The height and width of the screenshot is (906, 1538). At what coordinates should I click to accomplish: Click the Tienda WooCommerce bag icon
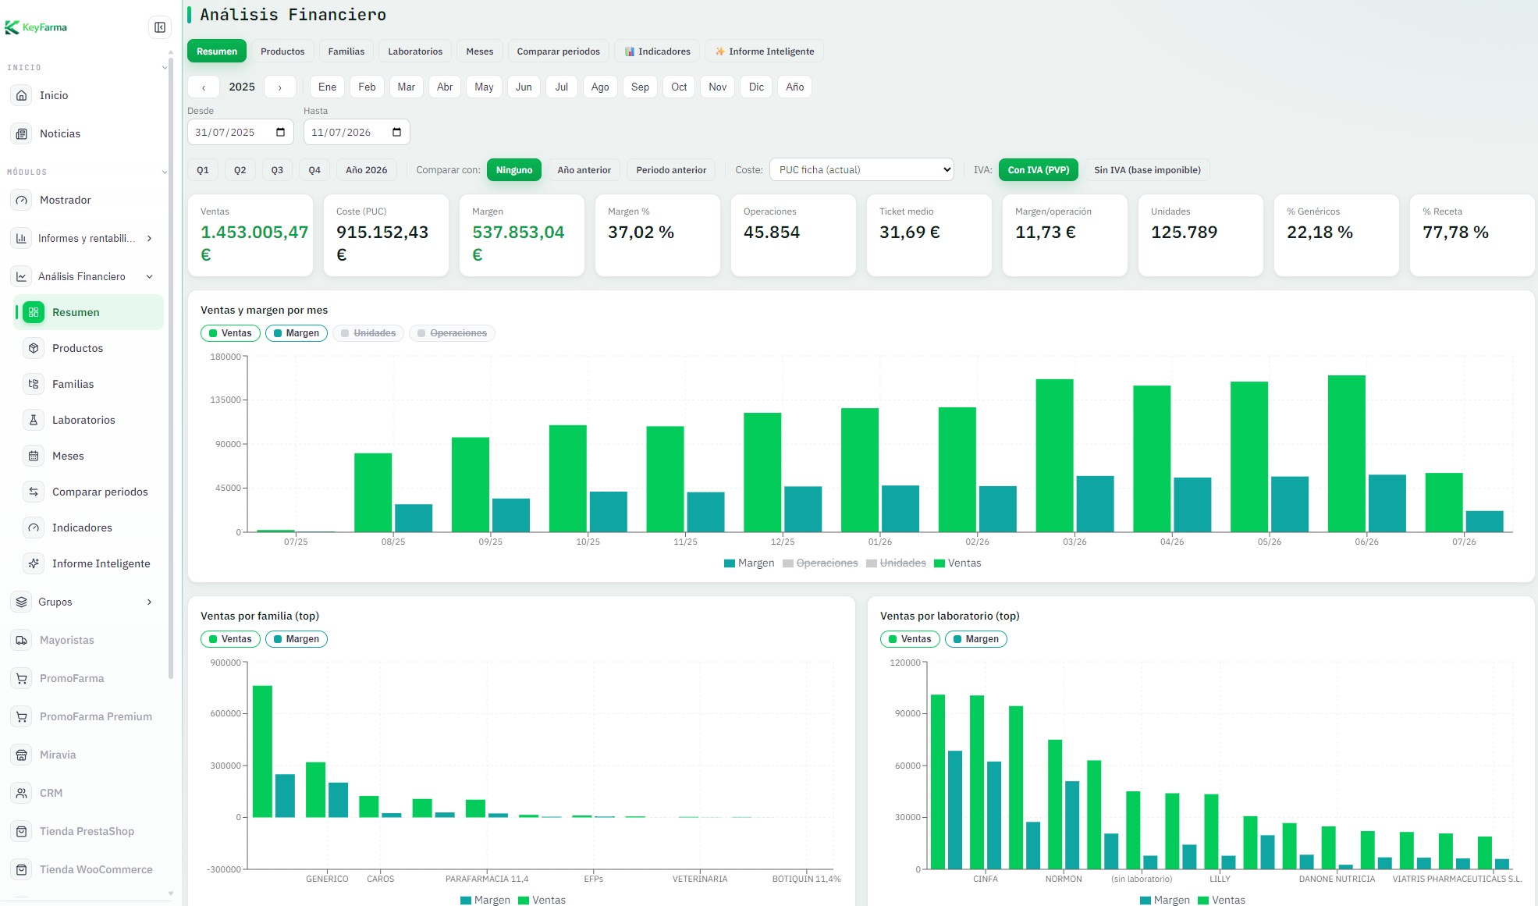tap(22, 869)
